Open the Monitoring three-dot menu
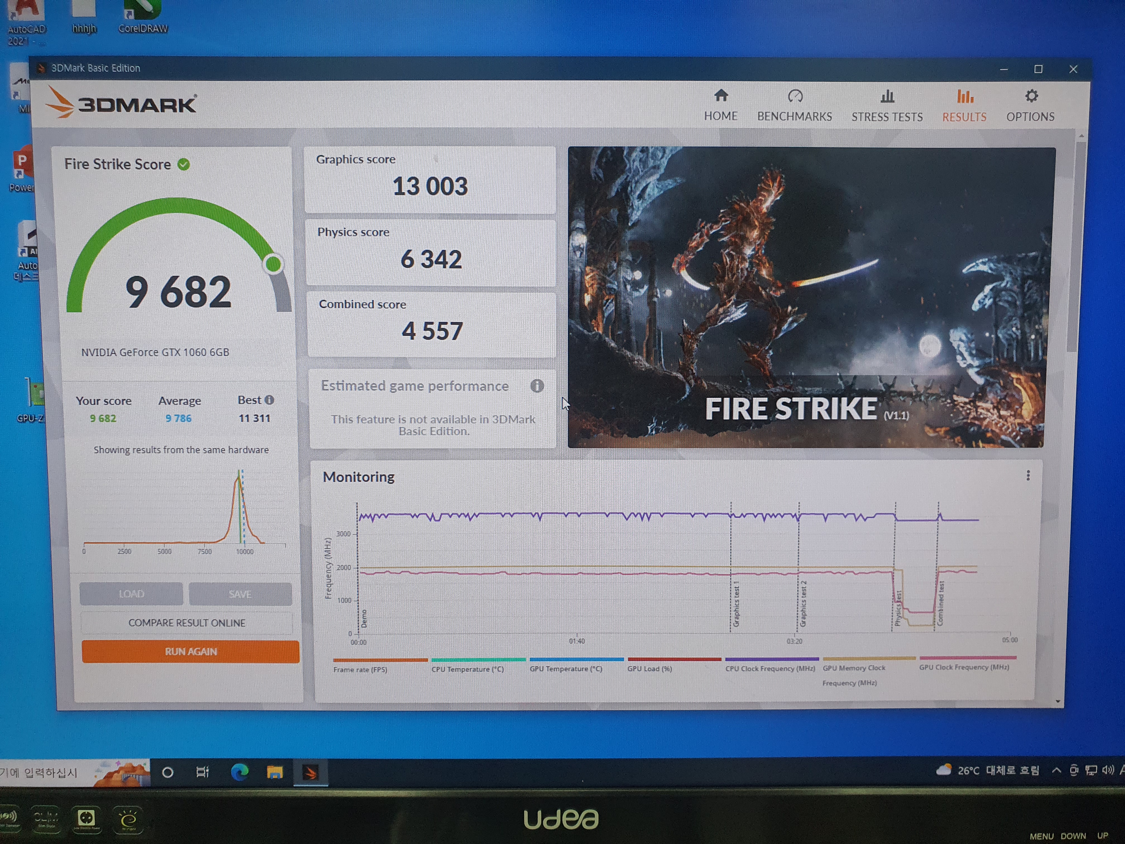 [1028, 476]
